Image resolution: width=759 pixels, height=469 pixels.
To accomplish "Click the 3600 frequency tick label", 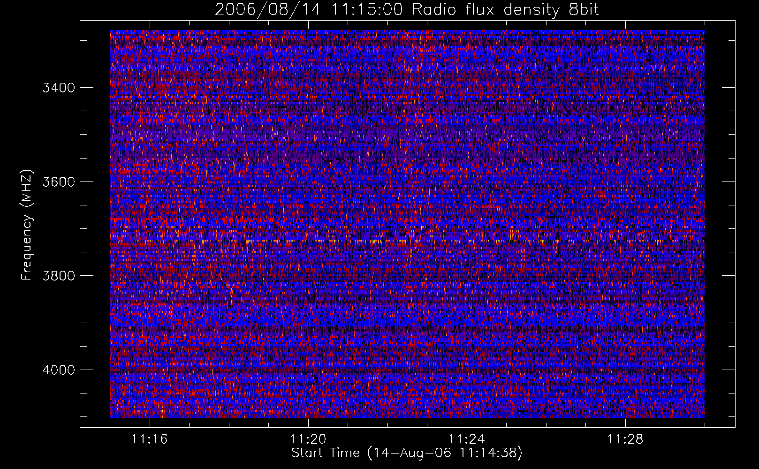I will click(58, 182).
